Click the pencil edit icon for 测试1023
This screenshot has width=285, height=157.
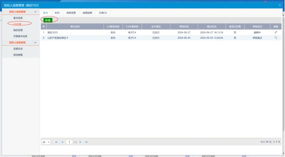(276, 32)
